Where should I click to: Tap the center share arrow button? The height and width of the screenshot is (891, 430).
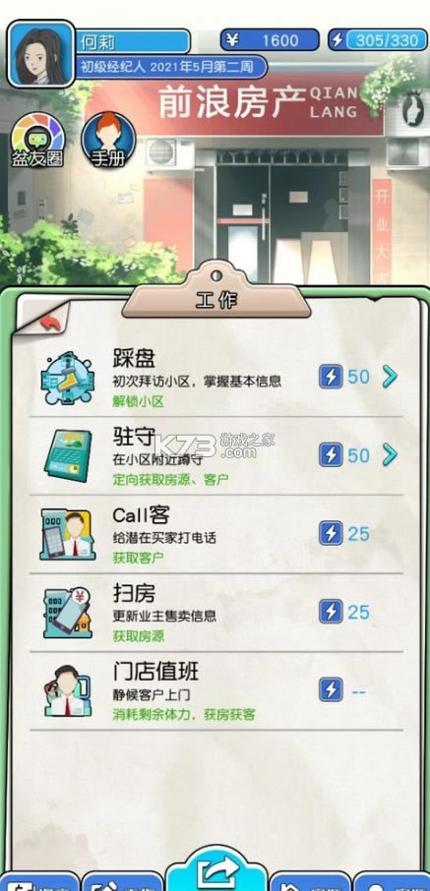[x=216, y=869]
